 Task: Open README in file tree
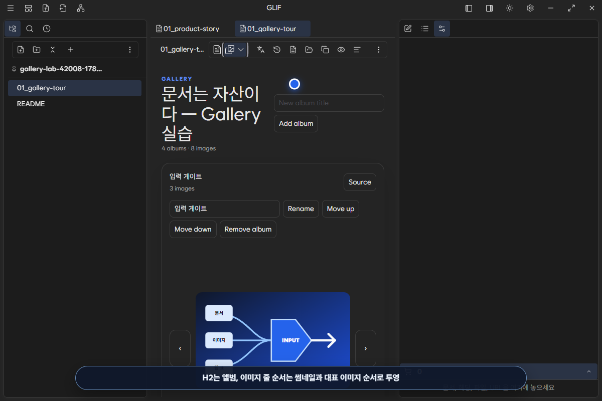coord(75,104)
